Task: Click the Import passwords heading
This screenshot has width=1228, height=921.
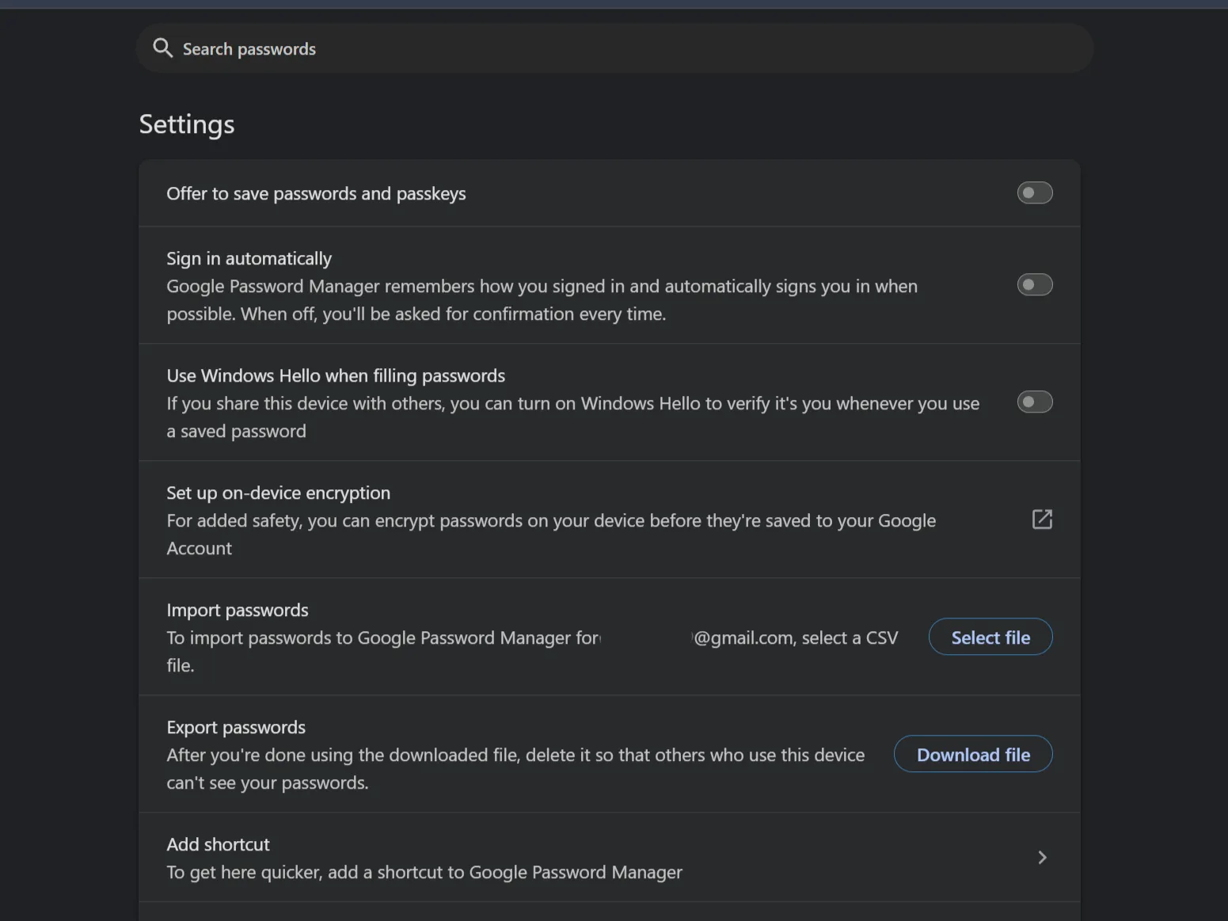Action: coord(238,611)
